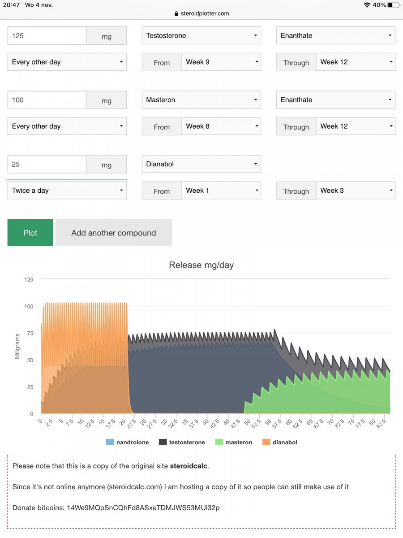
Task: Open the Testosterone compound dropdown
Action: (x=201, y=35)
